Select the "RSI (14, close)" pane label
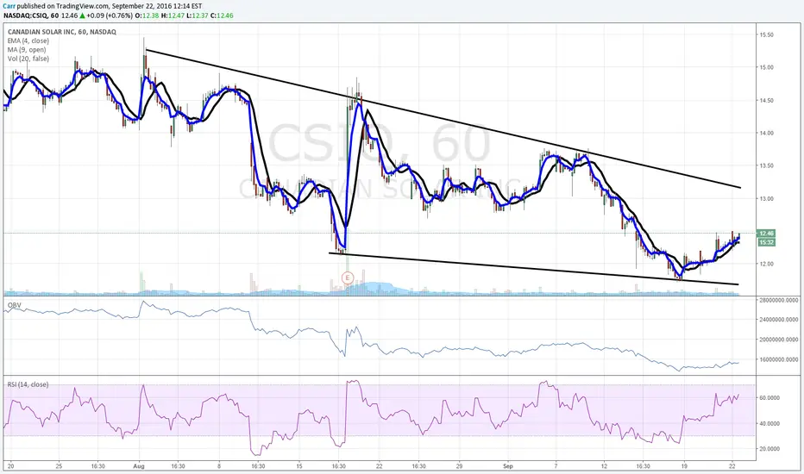804x474 pixels. tap(28, 384)
